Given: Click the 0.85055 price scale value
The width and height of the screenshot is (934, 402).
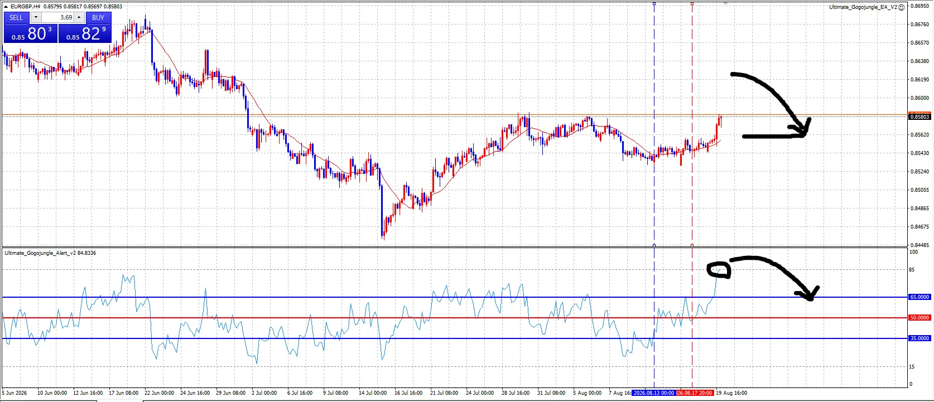Looking at the screenshot, I should coord(920,190).
